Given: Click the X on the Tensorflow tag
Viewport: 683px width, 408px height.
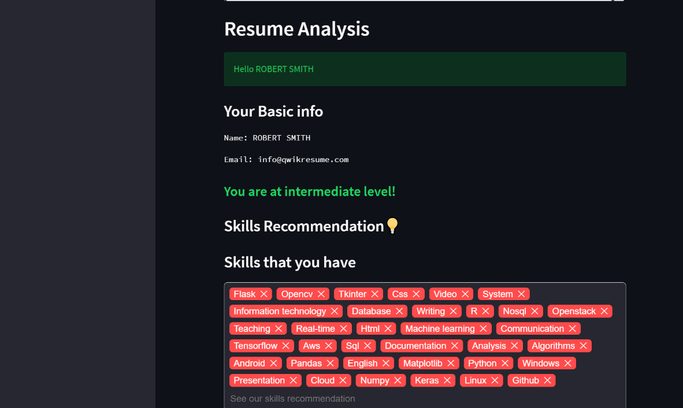Looking at the screenshot, I should (286, 346).
